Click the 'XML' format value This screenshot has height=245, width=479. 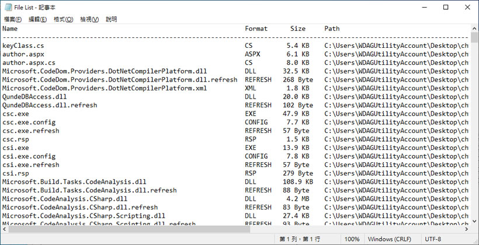(x=251, y=88)
